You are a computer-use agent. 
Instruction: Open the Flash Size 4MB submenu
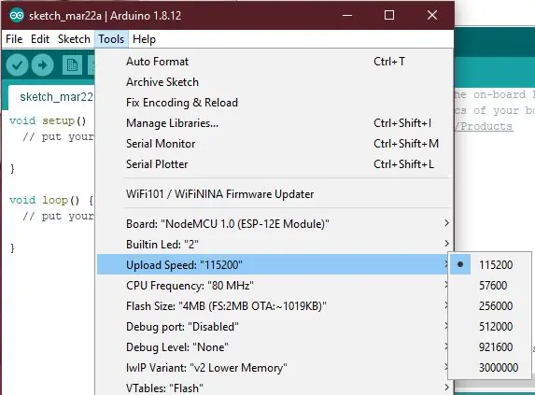pos(275,306)
